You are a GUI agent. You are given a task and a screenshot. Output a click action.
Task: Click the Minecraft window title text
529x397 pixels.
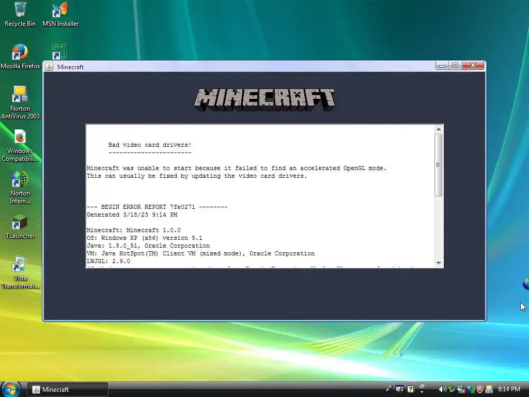click(x=70, y=67)
